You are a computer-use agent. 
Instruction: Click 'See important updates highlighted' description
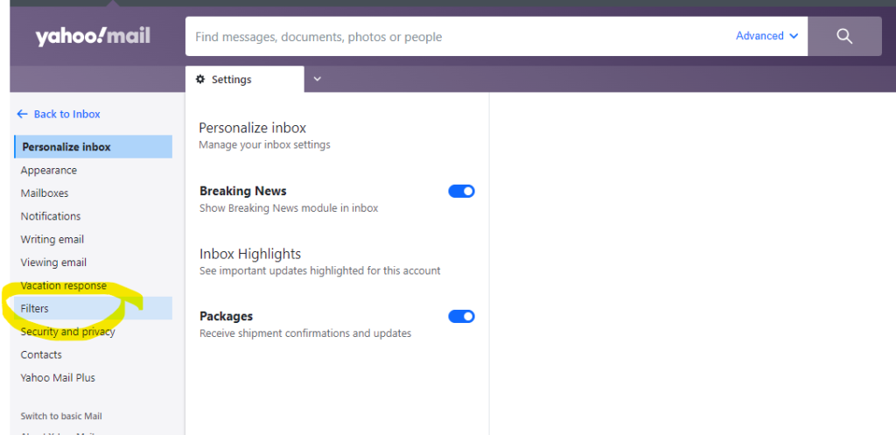coord(320,270)
